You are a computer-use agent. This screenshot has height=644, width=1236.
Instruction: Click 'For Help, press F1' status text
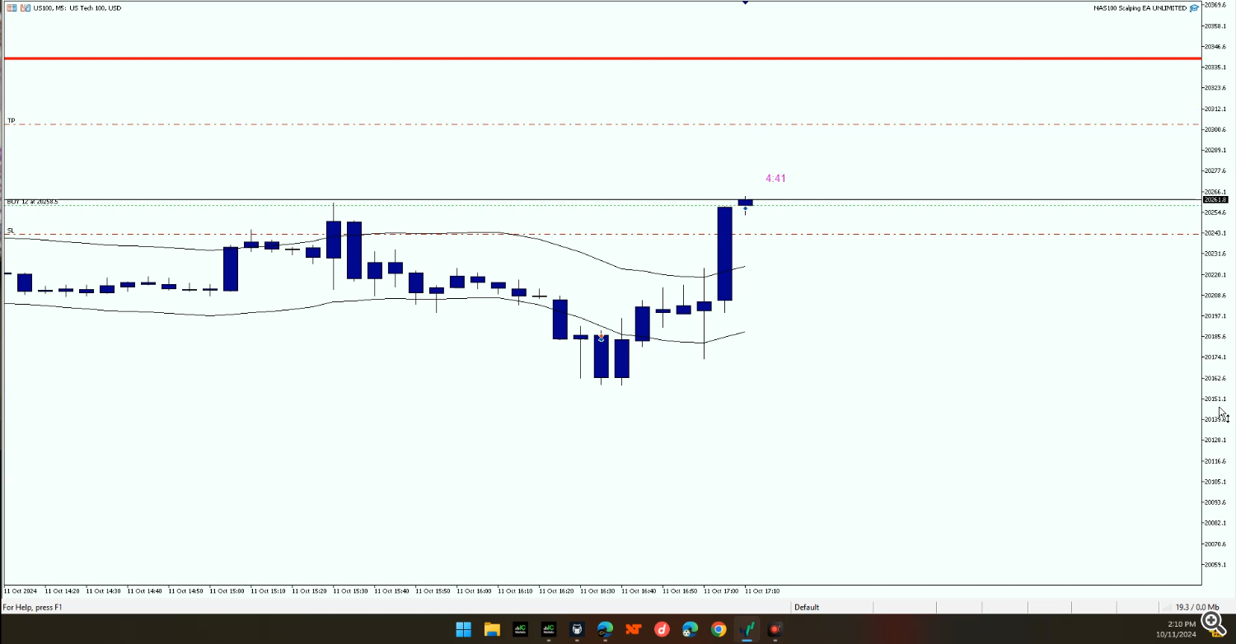tap(32, 607)
